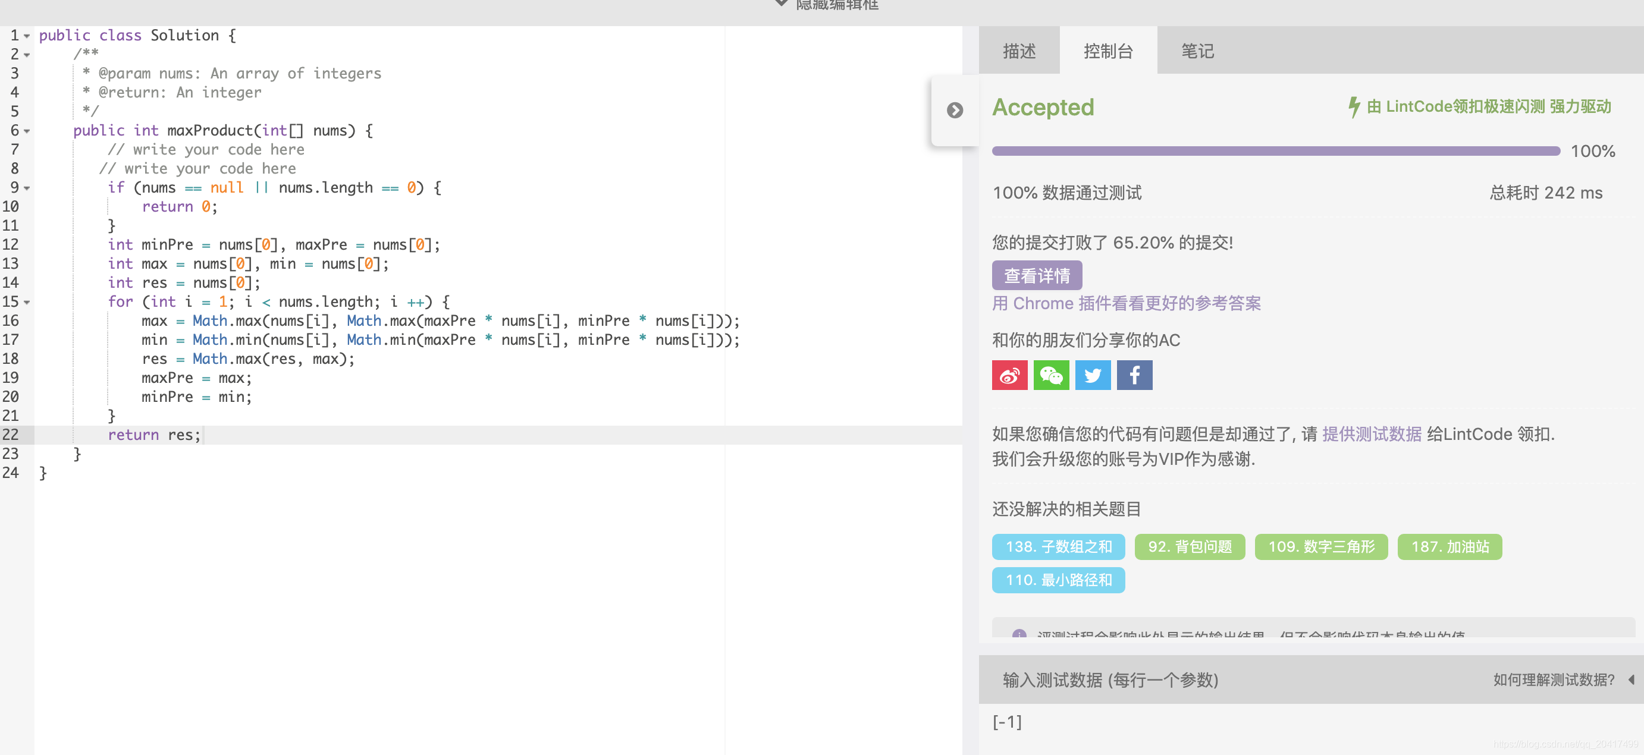Click the 100% 数据通过测试 text

(x=1066, y=193)
